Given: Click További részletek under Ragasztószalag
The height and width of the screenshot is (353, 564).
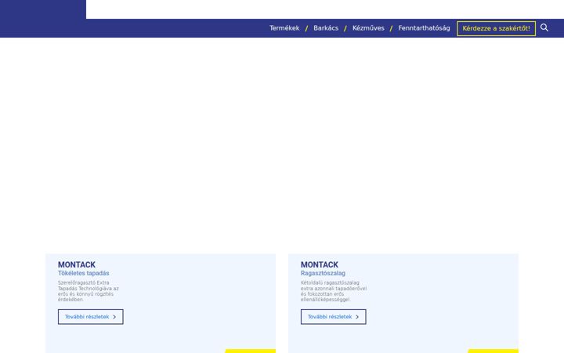Looking at the screenshot, I should [x=334, y=317].
